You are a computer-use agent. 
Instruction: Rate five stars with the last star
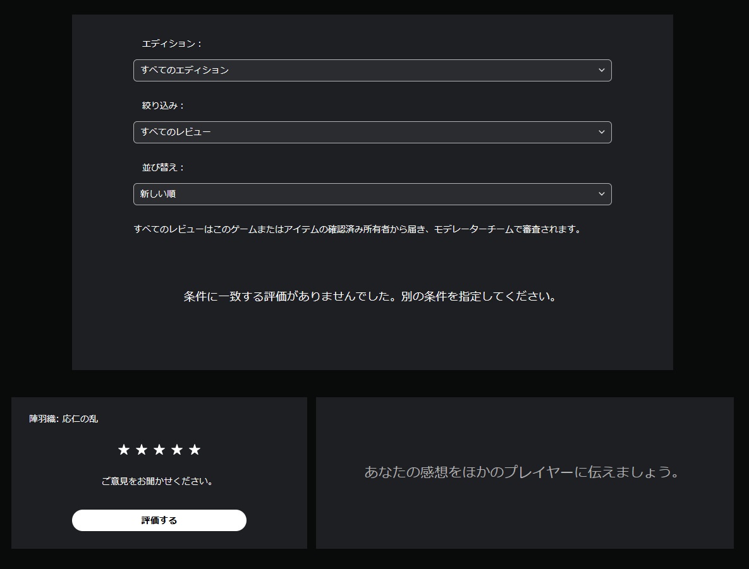click(195, 450)
